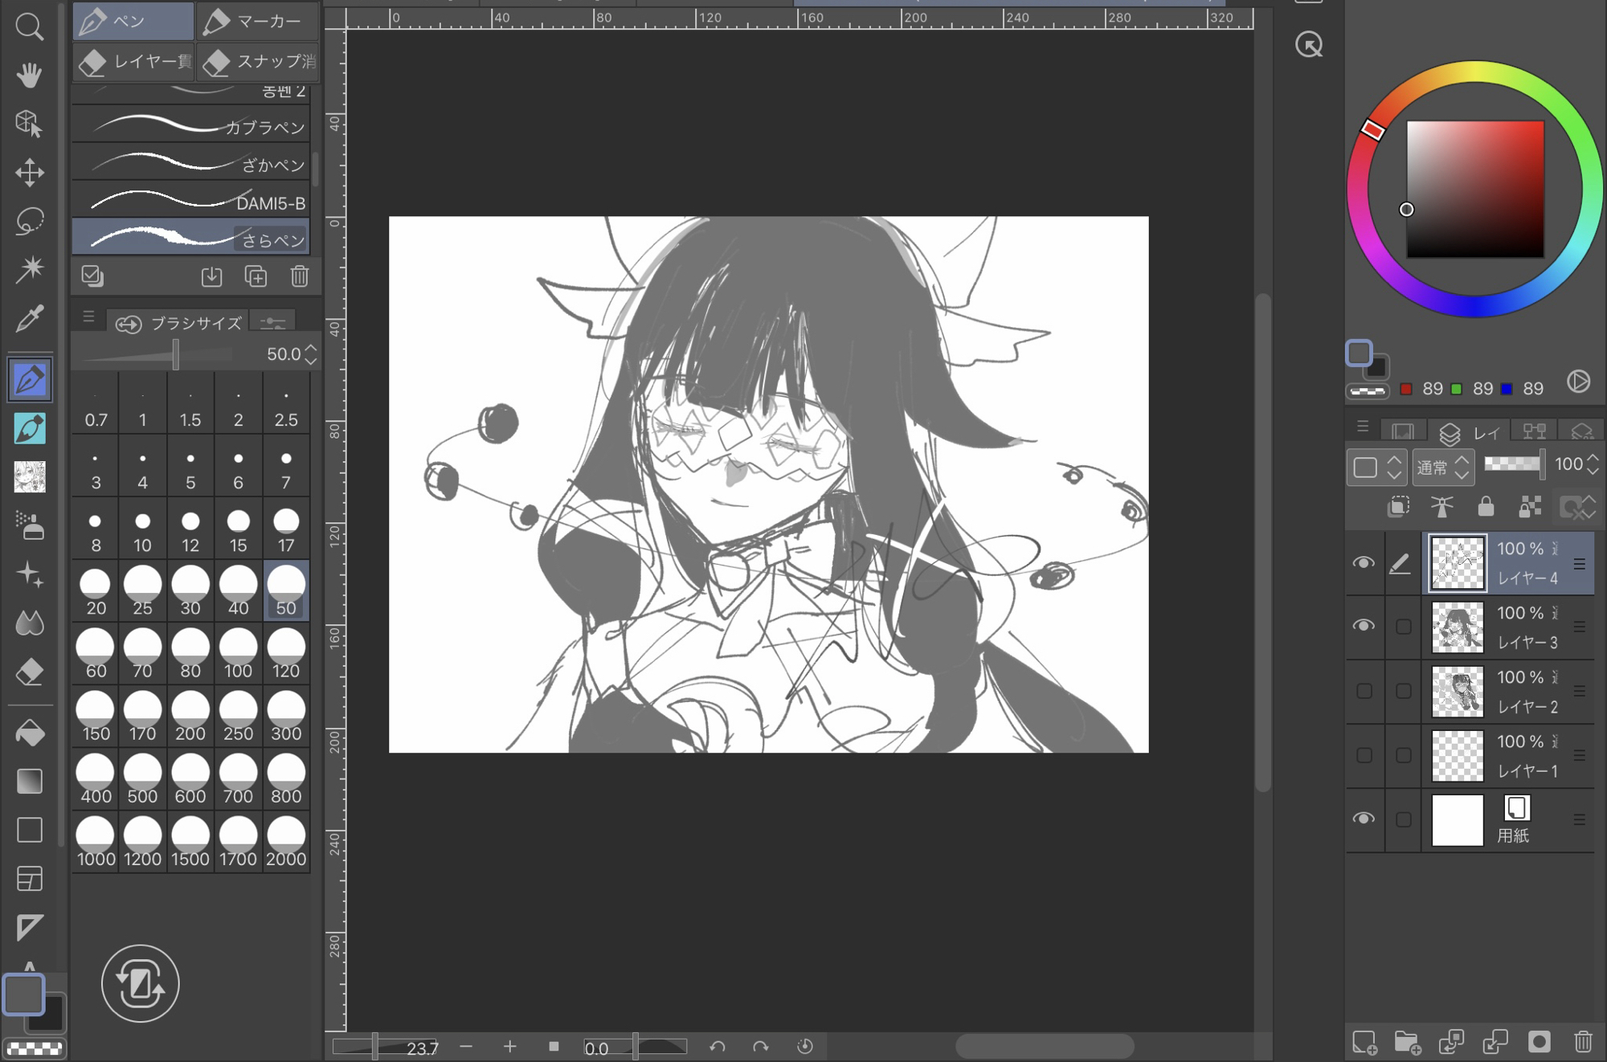The width and height of the screenshot is (1607, 1062).
Task: Increase brush size with the up stepper arrow
Action: pyautogui.click(x=311, y=348)
